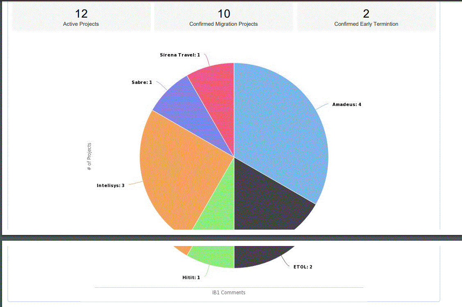The height and width of the screenshot is (307, 462).
Task: Select the 'Sabre: 1' chart label
Action: point(142,82)
